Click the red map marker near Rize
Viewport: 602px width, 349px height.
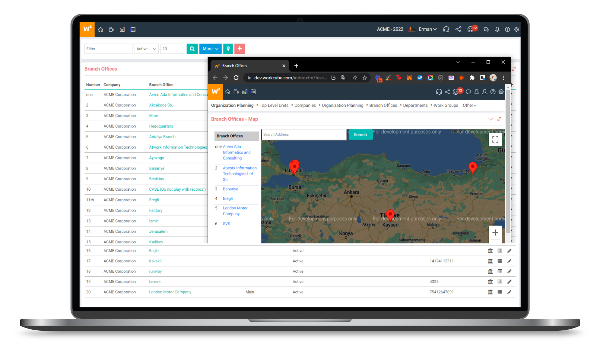pos(473,168)
